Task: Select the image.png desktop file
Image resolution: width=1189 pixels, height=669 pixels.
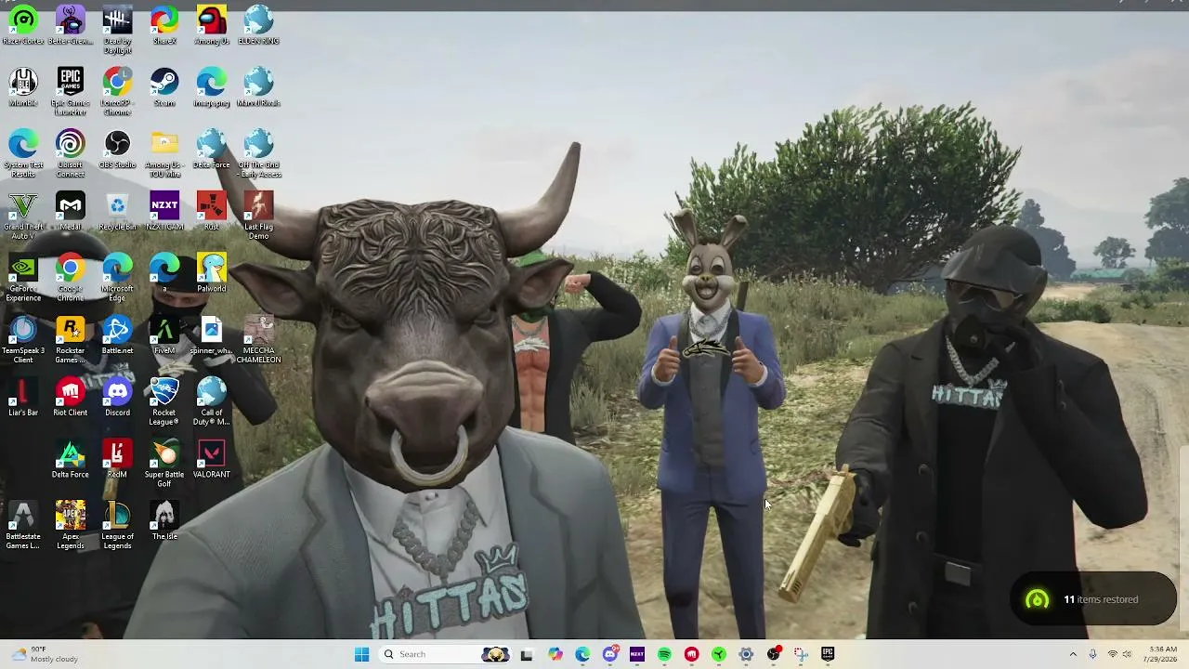Action: click(x=212, y=87)
